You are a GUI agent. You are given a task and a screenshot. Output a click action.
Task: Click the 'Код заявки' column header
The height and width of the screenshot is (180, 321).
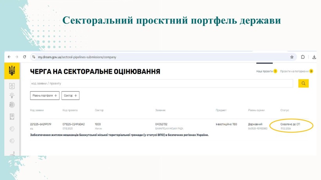coord(37,110)
